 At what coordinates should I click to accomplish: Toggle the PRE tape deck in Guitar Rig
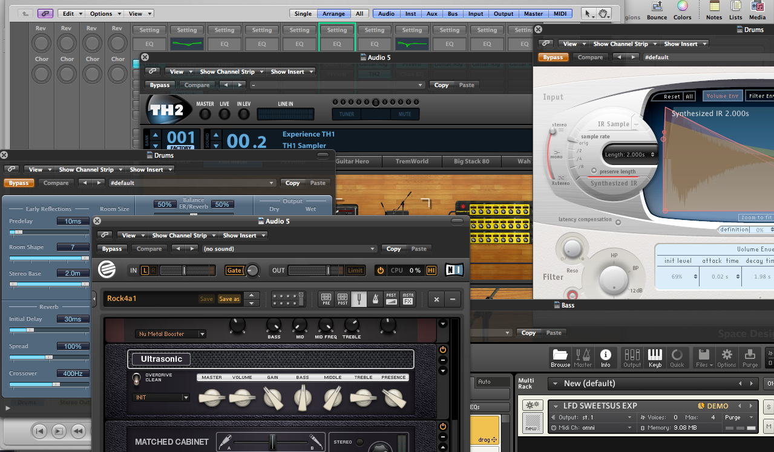[326, 299]
